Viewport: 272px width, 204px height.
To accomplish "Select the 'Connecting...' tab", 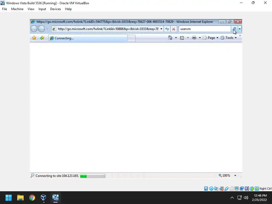I will pos(88,38).
